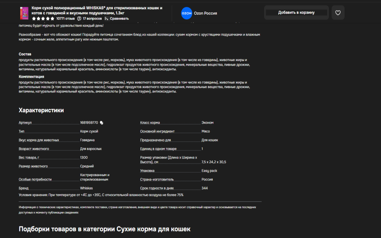Click the Корм сухой type value
Image resolution: width=381 pixels, height=238 pixels.
pos(89,131)
